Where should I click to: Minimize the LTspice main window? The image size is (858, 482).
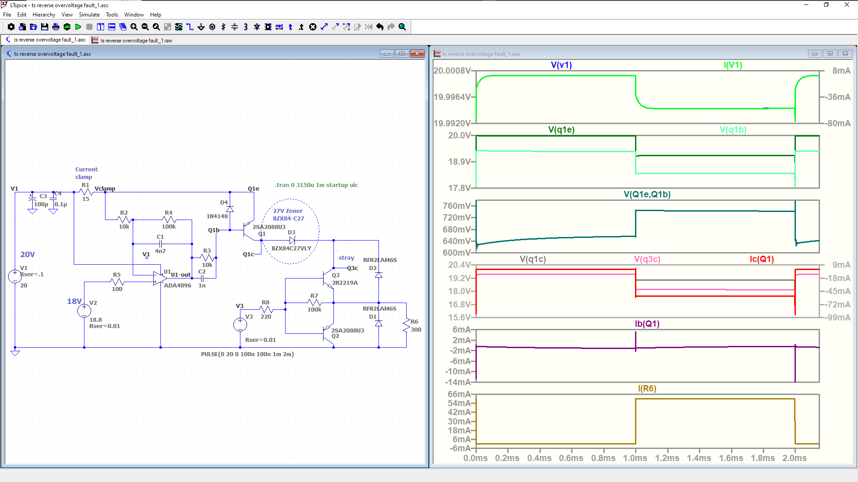pos(806,5)
